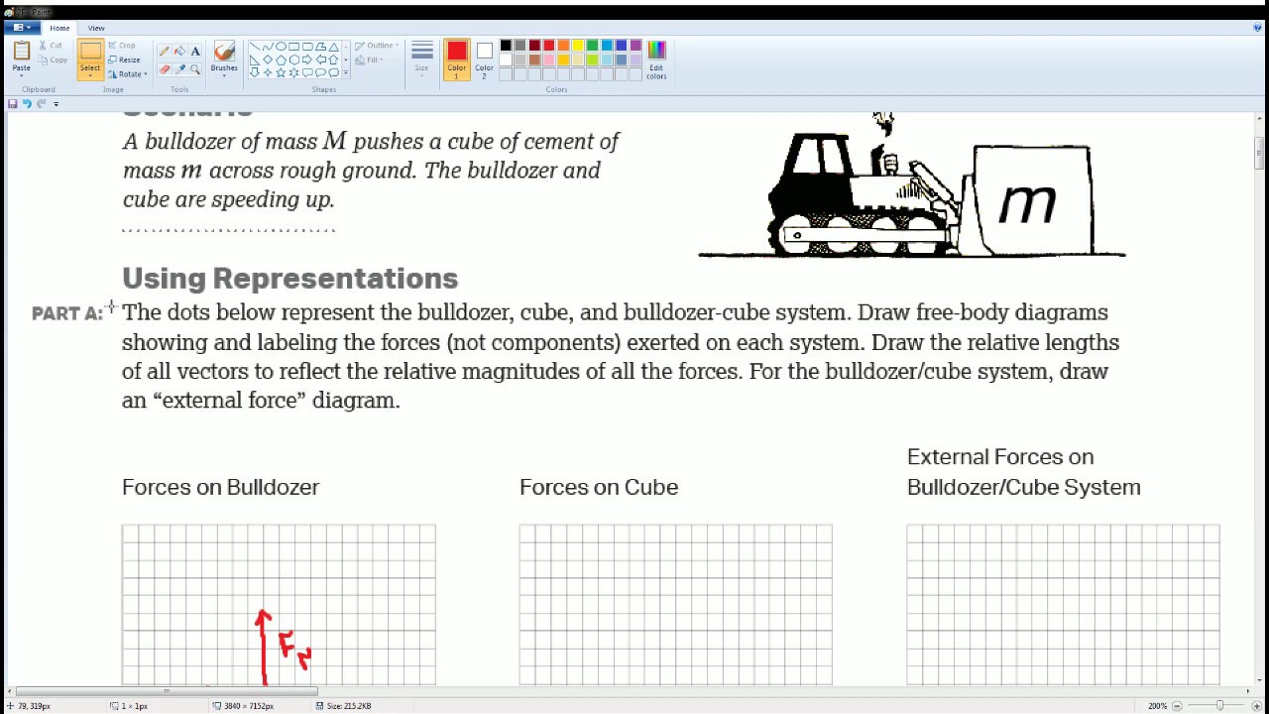Open Paint Help question mark
Viewport: 1269px width, 714px height.
tap(1257, 28)
